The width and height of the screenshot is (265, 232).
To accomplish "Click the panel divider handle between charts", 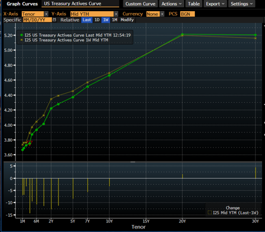I will 133,162.
